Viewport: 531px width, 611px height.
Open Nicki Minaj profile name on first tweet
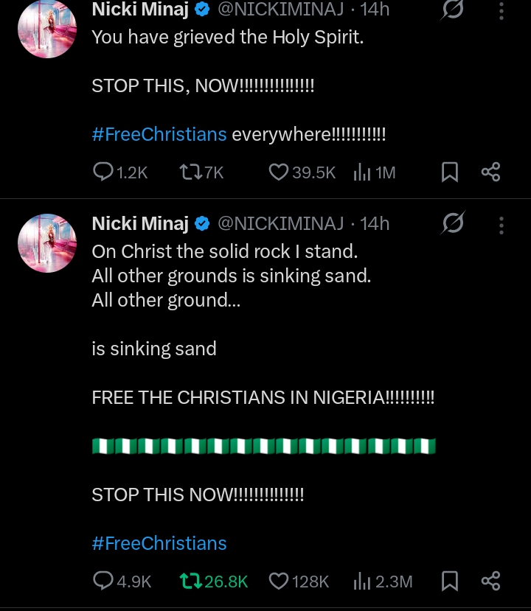pos(140,10)
